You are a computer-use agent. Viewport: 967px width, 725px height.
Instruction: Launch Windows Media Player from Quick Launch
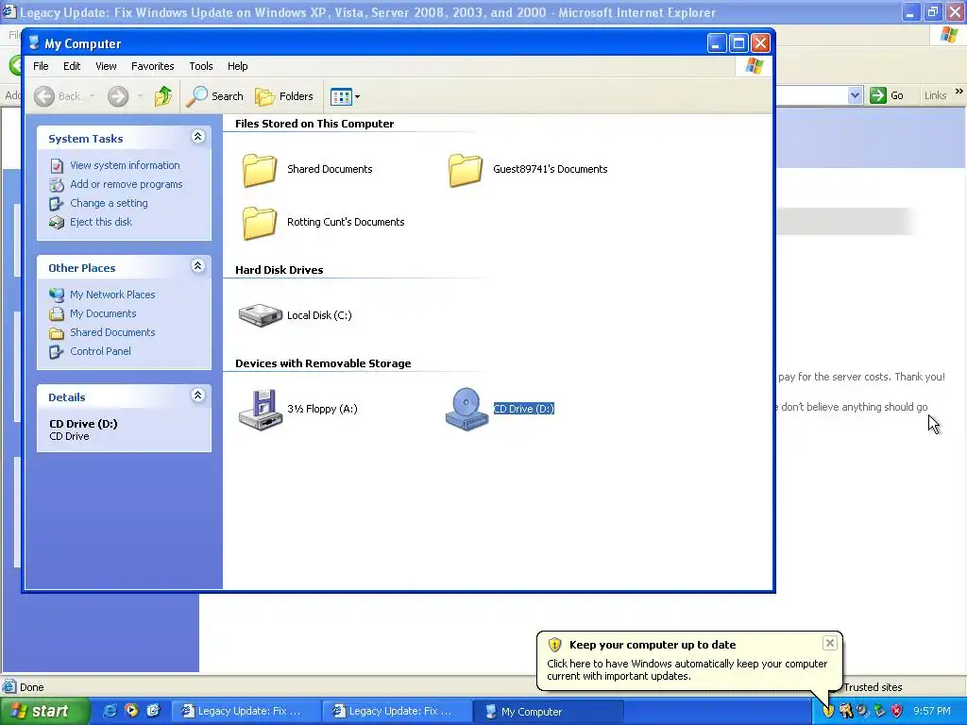[131, 711]
